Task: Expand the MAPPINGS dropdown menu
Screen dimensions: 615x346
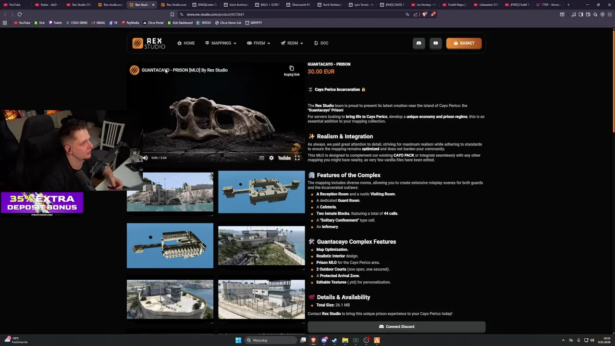Action: 221,43
